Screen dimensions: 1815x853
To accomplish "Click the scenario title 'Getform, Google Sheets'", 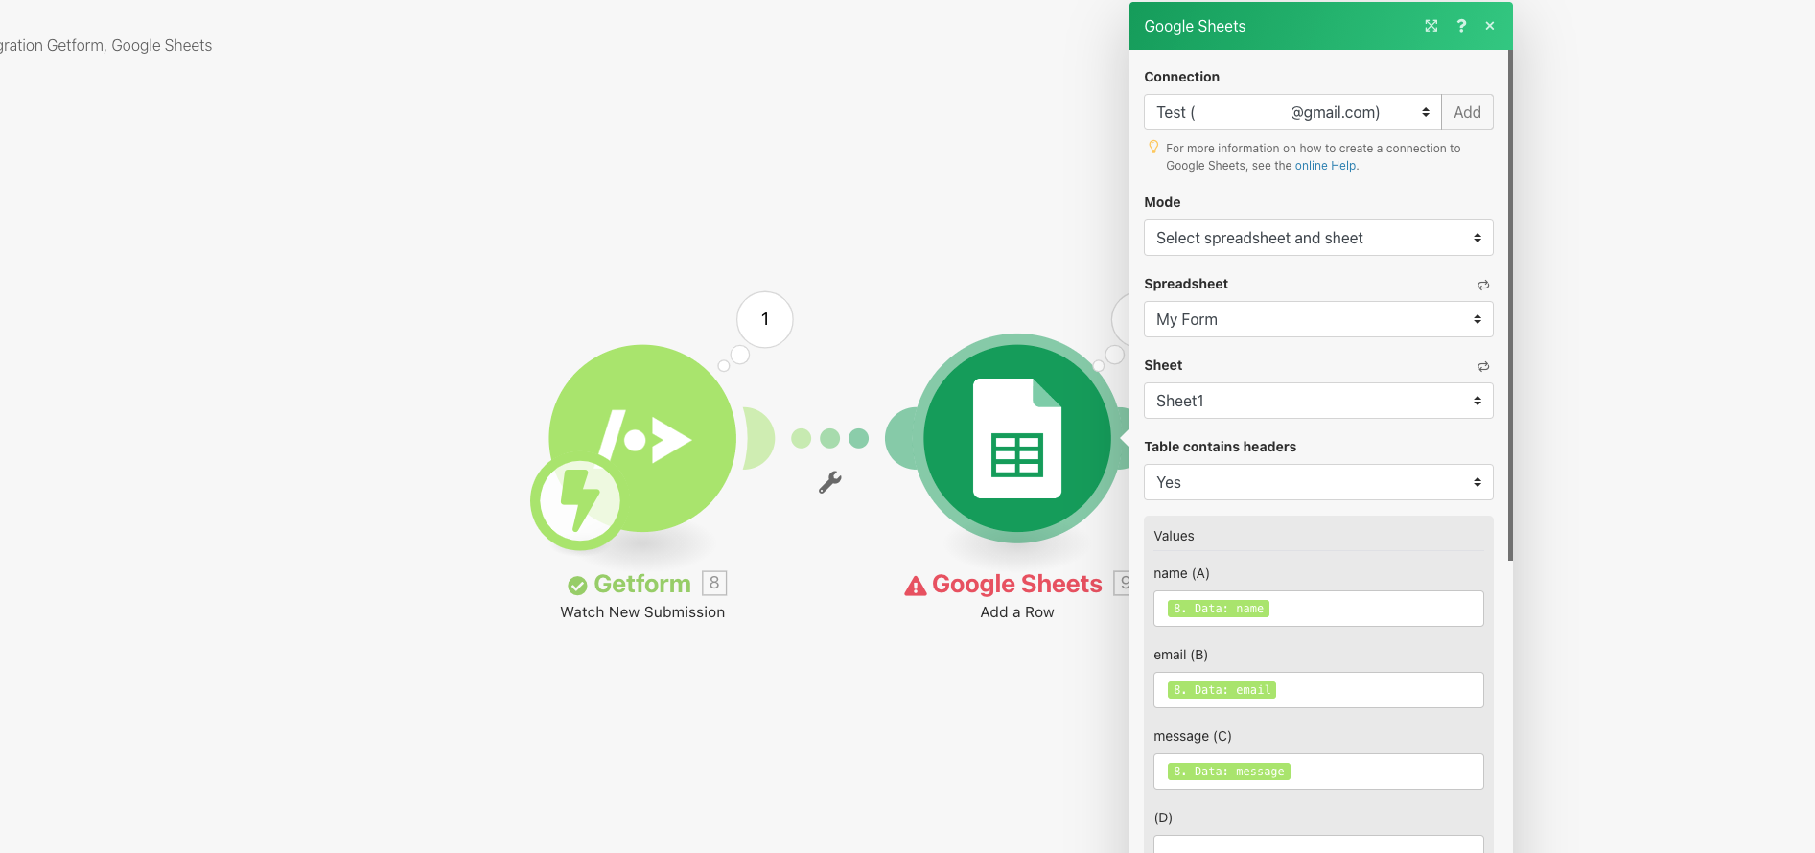I will coord(129,45).
